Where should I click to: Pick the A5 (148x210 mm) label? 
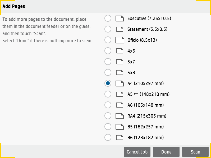click(x=148, y=94)
